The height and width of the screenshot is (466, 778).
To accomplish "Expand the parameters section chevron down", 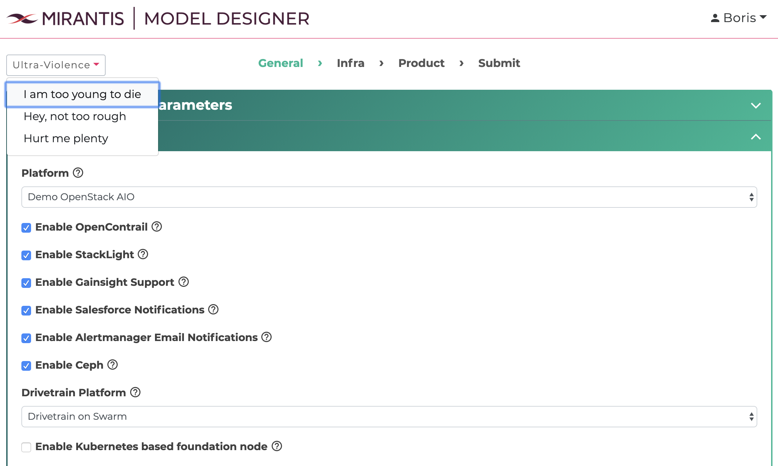I will point(756,105).
